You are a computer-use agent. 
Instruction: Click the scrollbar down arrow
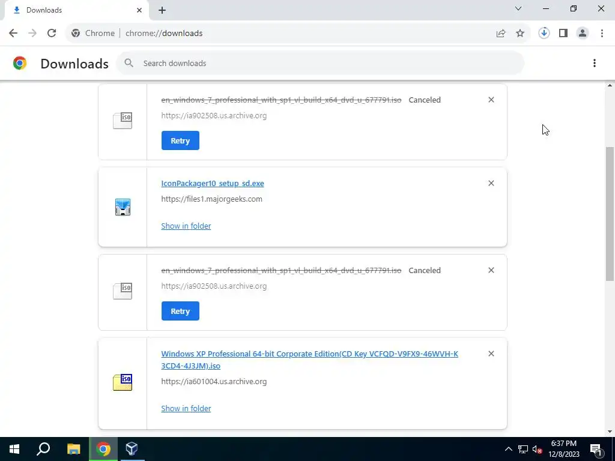pos(610,432)
